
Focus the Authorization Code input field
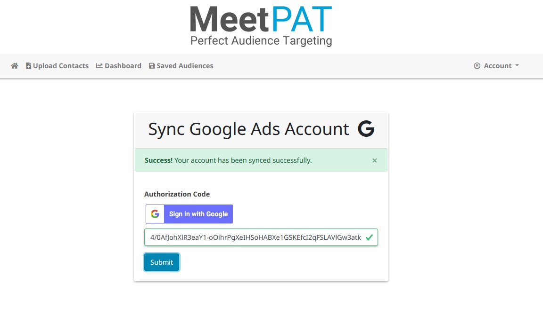coord(255,237)
